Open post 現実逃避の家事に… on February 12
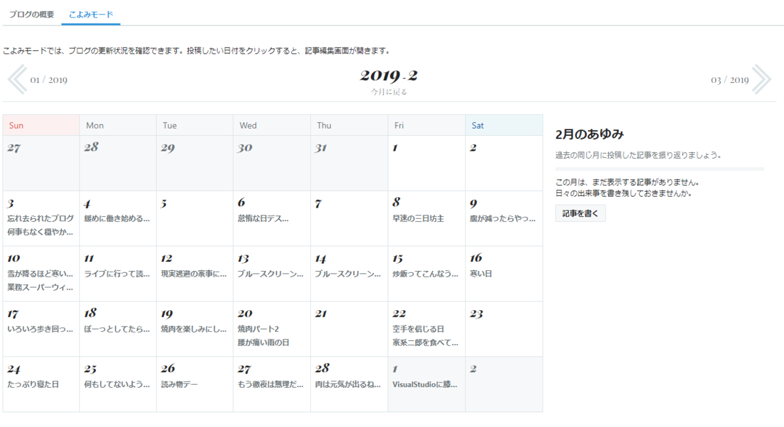 194,274
